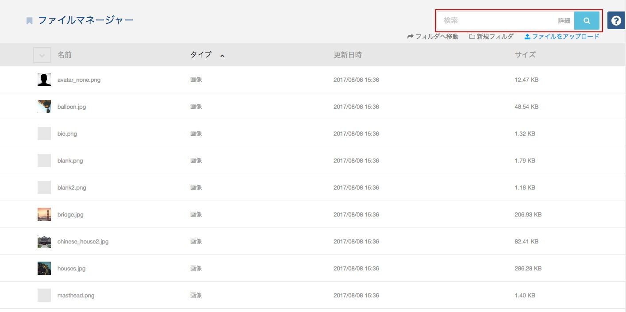Viewport: 626px width, 312px height.
Task: Expand the select-all dropdown in header
Action: [42, 55]
